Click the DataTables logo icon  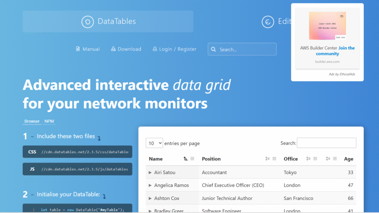click(87, 22)
